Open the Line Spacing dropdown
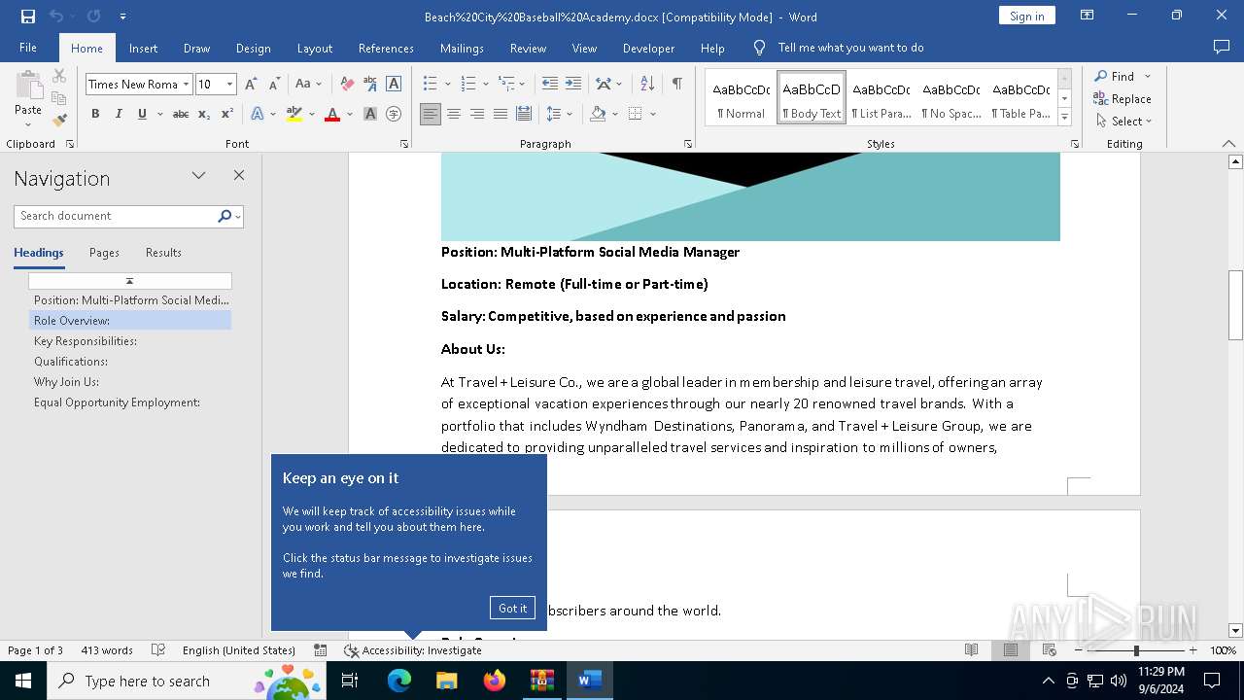 [558, 114]
